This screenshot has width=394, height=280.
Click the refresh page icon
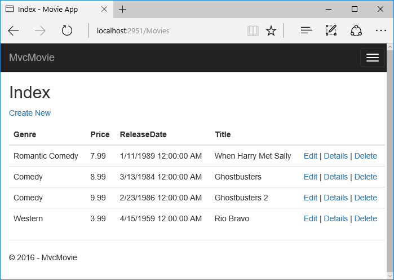(x=67, y=31)
